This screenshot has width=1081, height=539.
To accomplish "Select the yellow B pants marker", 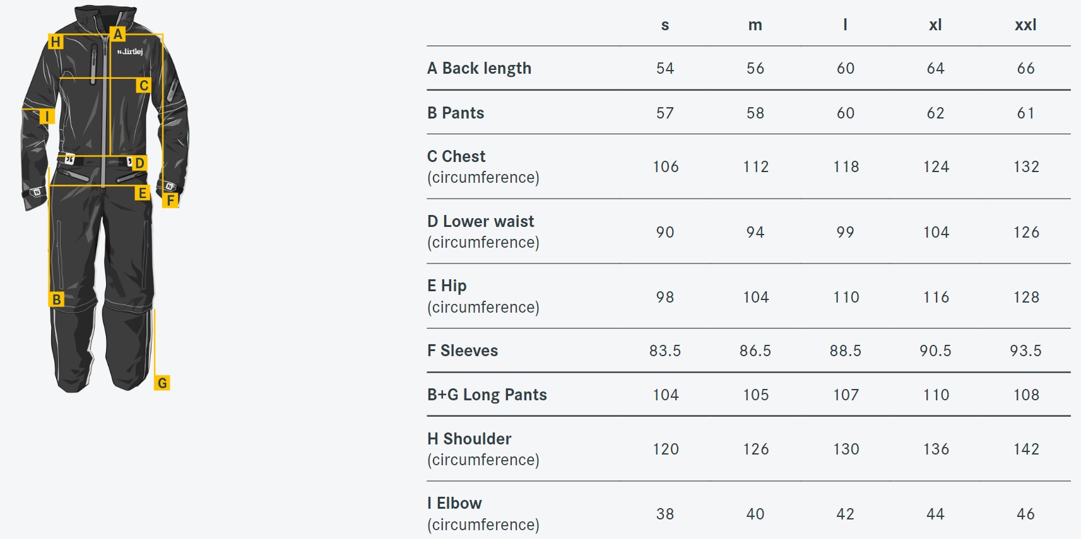I will click(x=57, y=299).
